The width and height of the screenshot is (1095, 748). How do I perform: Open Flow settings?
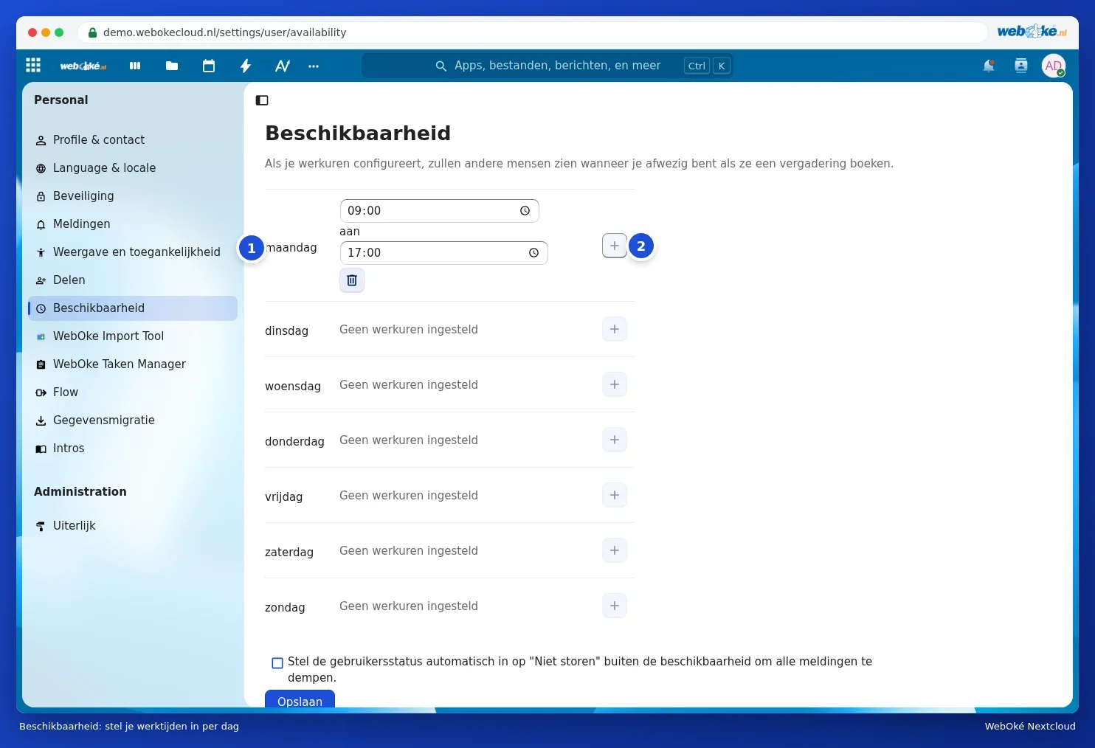133,392
